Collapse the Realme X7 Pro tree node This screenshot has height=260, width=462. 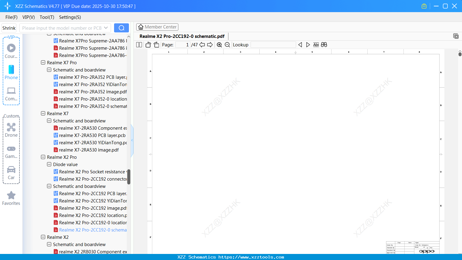click(43, 63)
